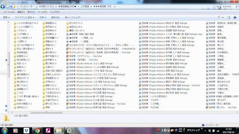
Task: Select the 桂枝雀 次の御用日_ file
Action: pyautogui.click(x=217, y=52)
